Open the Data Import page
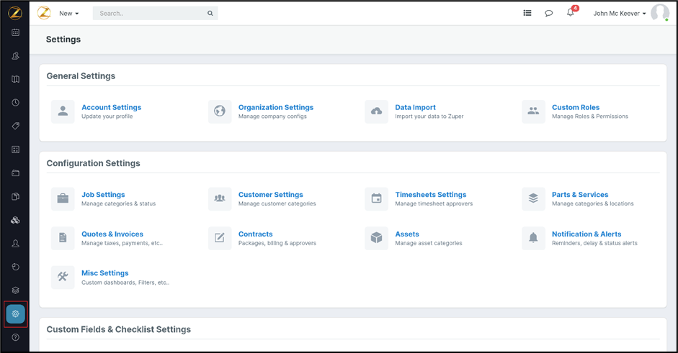This screenshot has height=353, width=678. (415, 107)
